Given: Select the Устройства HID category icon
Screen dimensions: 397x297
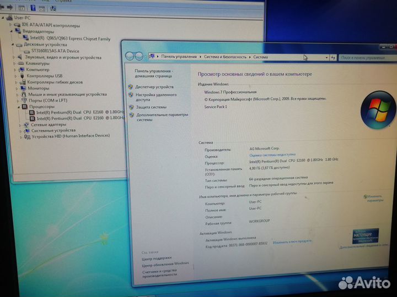Looking at the screenshot, I should pyautogui.click(x=27, y=136).
